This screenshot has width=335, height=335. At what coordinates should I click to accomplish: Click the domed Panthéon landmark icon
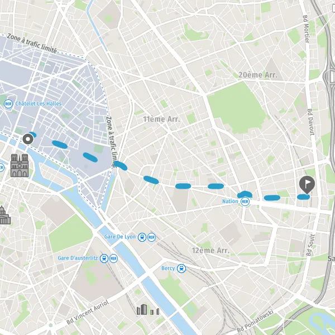tap(5, 215)
